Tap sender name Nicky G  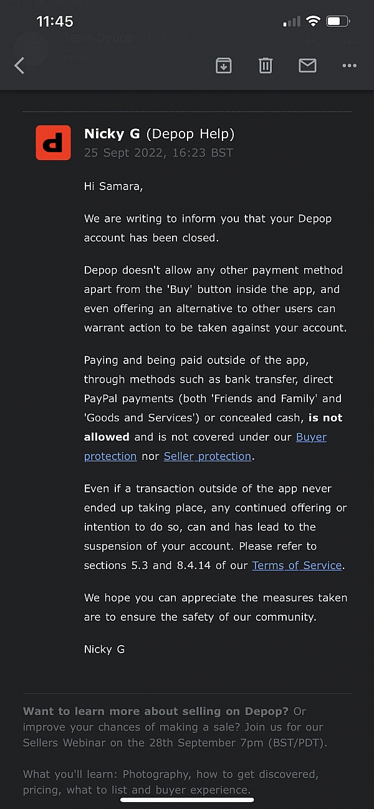tap(112, 133)
